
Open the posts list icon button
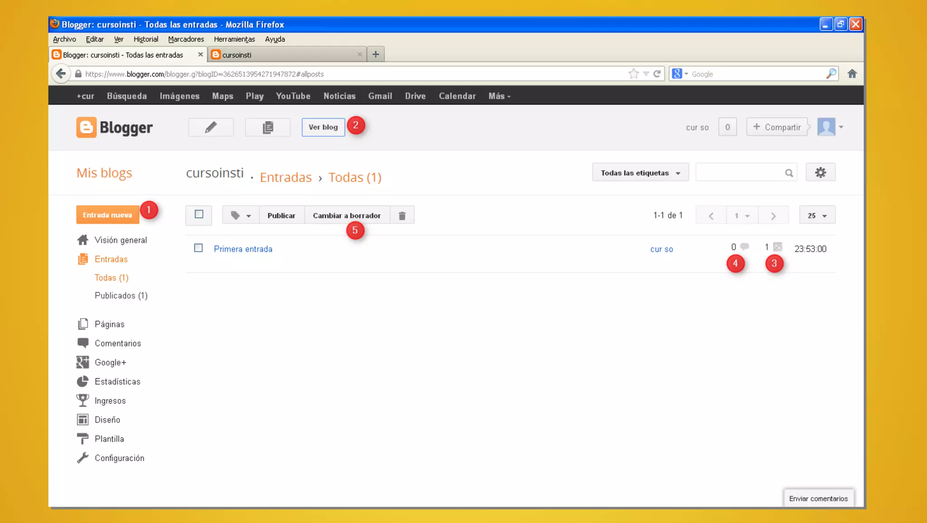click(268, 127)
